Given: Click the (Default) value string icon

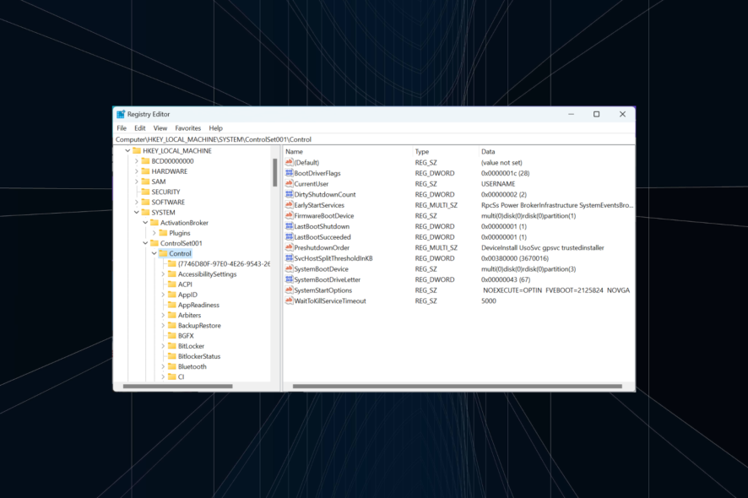Looking at the screenshot, I should (289, 162).
